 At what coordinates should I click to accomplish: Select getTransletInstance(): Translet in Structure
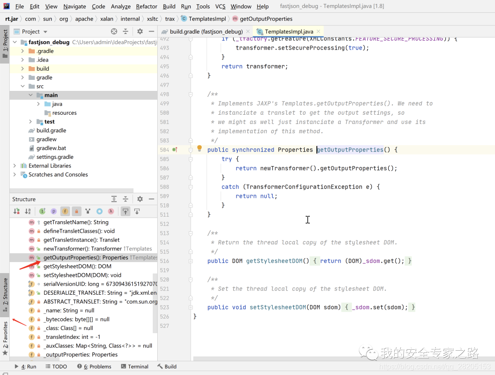83,240
